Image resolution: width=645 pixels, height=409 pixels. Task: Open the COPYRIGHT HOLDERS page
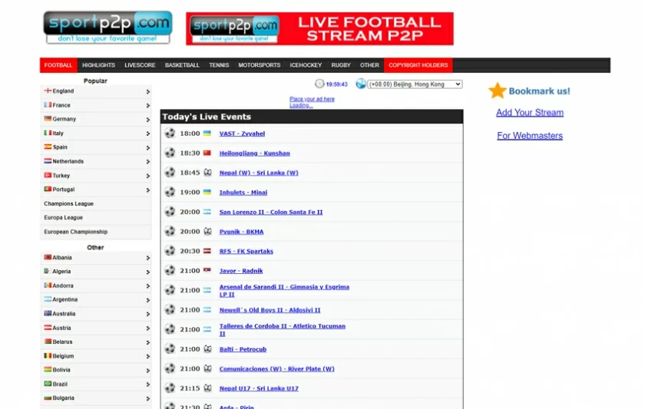(x=418, y=65)
